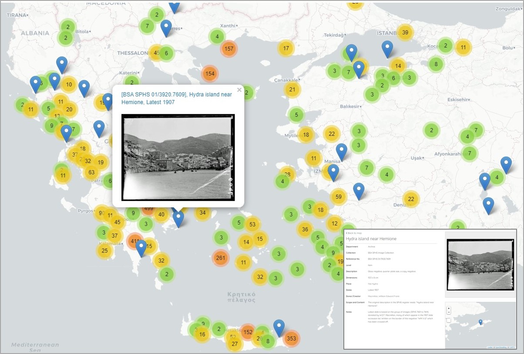Expand the yellow 59 cluster marker

(x=338, y=197)
